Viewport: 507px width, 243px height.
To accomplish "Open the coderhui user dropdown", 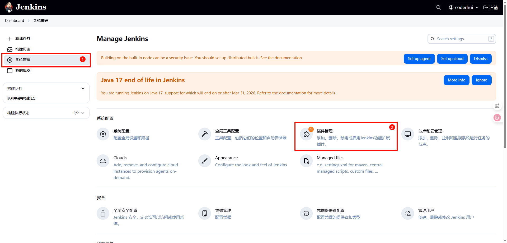I will point(463,7).
